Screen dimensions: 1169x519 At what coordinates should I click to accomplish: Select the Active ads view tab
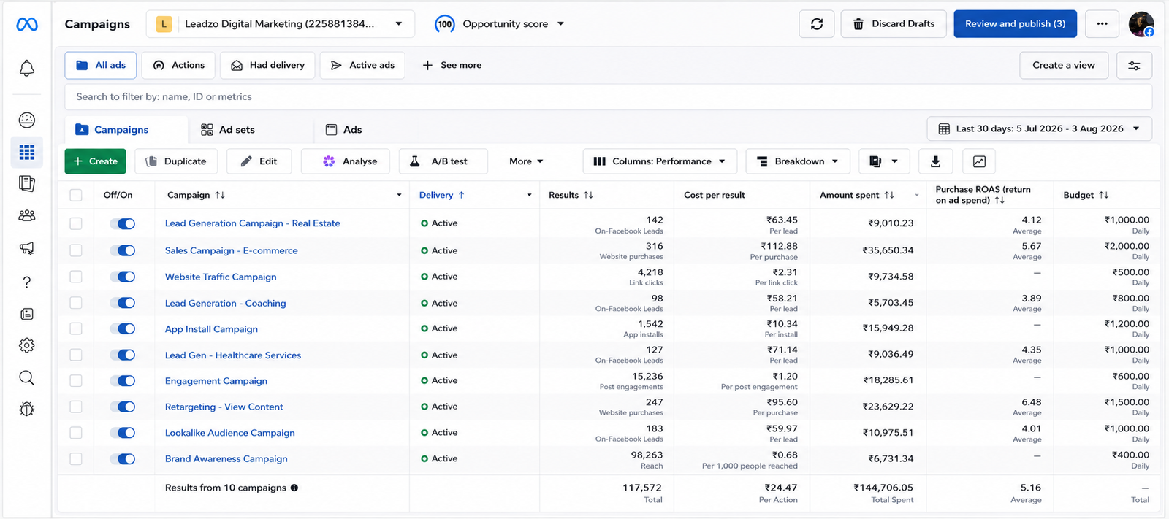click(362, 65)
